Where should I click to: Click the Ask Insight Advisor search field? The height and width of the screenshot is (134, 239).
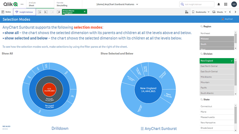coord(197,4)
